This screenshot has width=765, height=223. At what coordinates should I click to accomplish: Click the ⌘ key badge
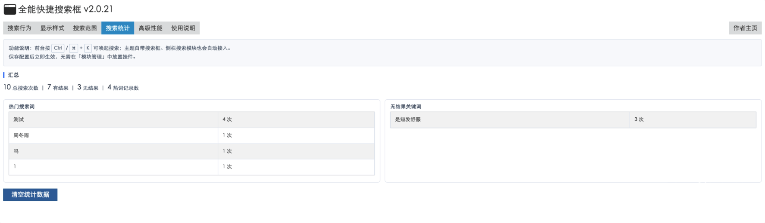(74, 48)
